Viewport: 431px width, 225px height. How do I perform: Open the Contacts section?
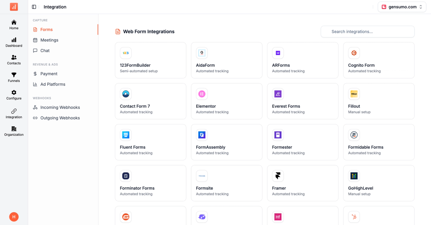point(14,60)
